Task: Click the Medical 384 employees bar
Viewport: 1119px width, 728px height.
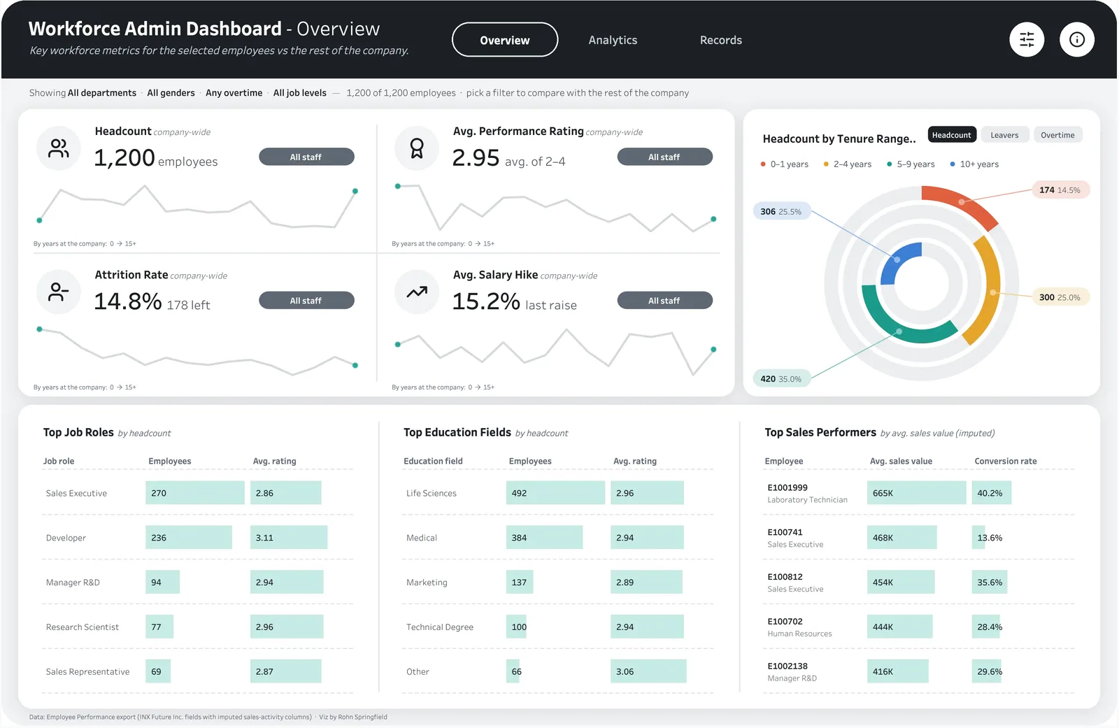Action: tap(545, 538)
